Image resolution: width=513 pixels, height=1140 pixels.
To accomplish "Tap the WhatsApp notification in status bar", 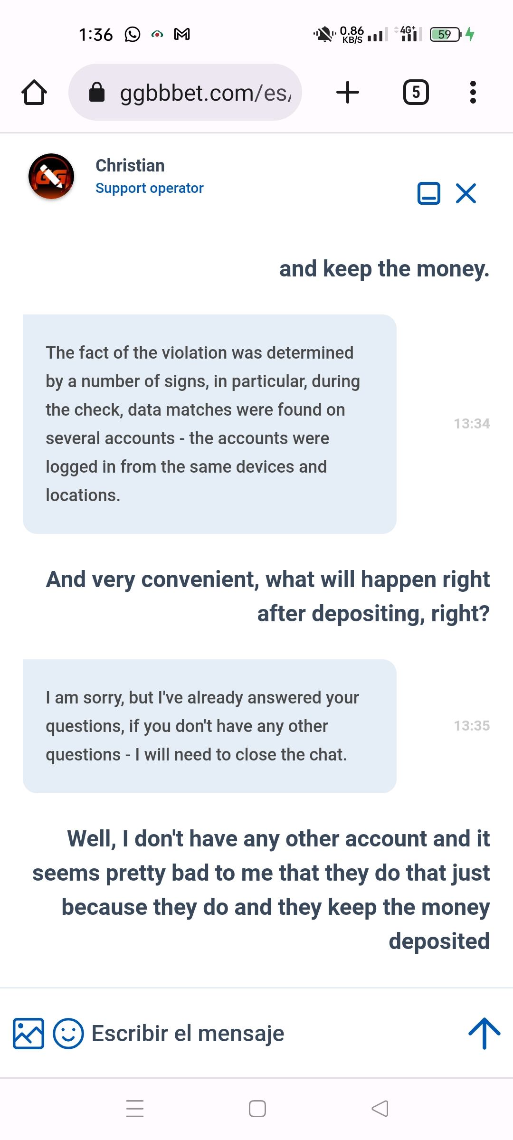I will [x=133, y=34].
